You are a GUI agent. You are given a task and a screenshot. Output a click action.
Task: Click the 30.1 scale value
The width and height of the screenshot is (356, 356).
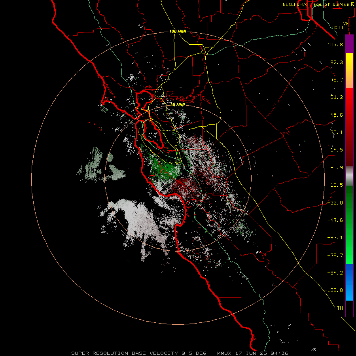pyautogui.click(x=337, y=133)
